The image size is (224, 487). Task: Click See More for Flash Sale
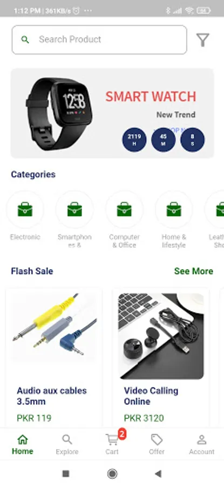(194, 271)
